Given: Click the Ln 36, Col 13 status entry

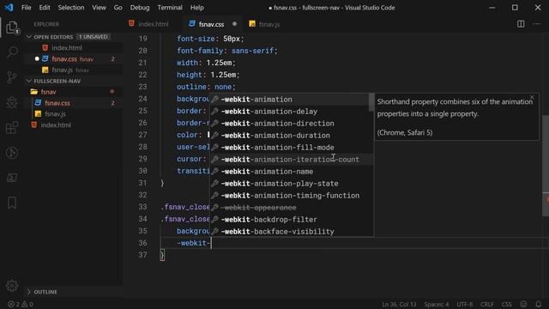Looking at the screenshot, I should 399,304.
